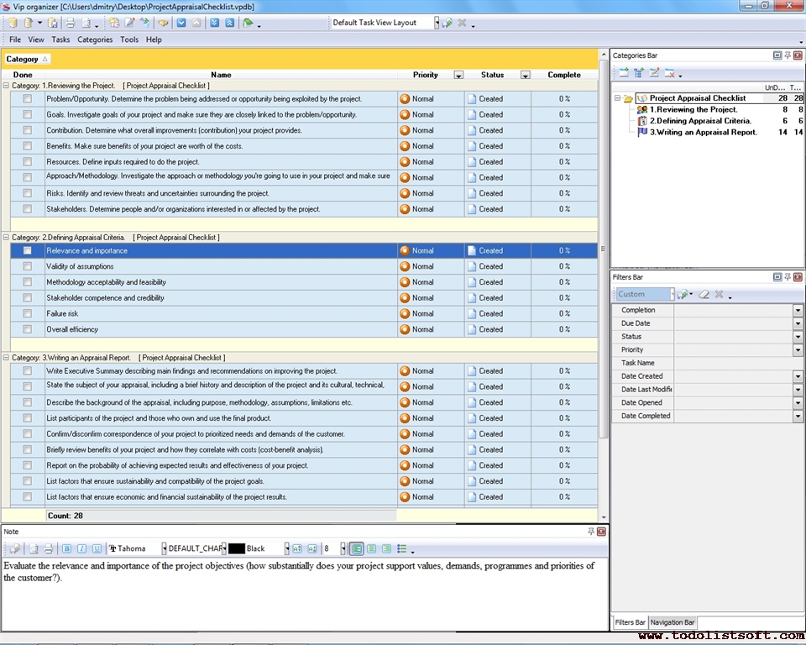Click the black font color swatch

coord(236,548)
